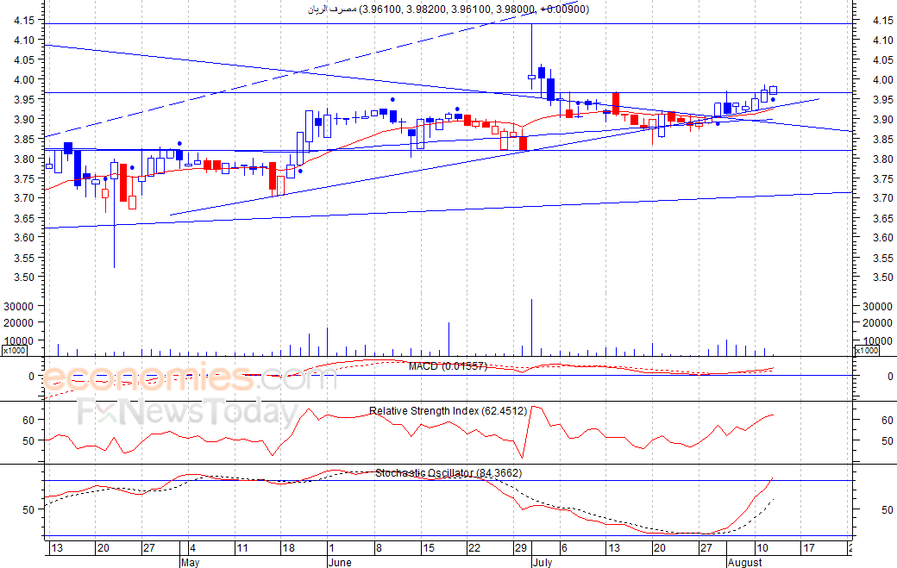Click the Stochastic Oscillator (84.3662) label
The image size is (897, 568).
click(x=448, y=473)
